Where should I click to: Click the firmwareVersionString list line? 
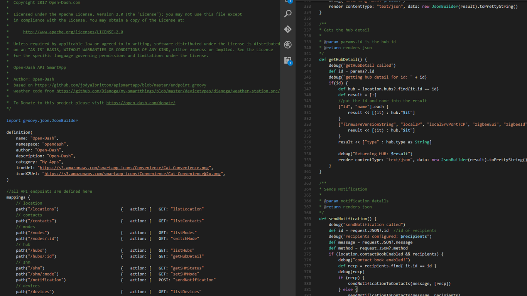tap(432, 124)
